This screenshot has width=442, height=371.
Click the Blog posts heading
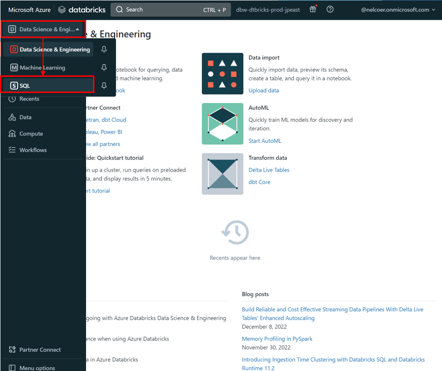point(255,294)
